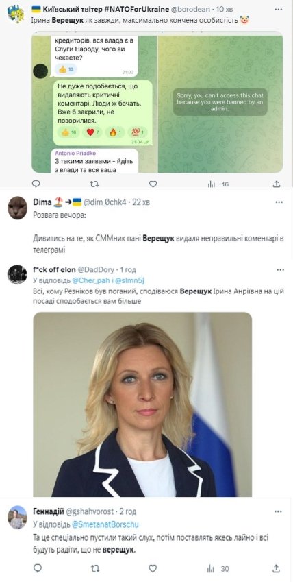The image size is (293, 582).
Task: Share Геннадій's tweet
Action: 276,568
